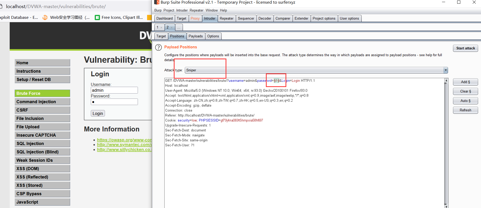Open Setup / Reset DB page
This screenshot has height=208, width=481.
click(42, 79)
